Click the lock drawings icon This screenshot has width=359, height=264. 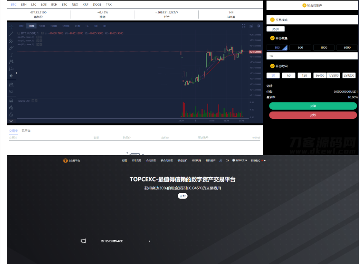pyautogui.click(x=11, y=115)
